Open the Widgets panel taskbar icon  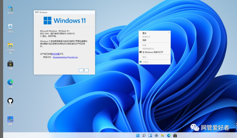click(x=150, y=135)
